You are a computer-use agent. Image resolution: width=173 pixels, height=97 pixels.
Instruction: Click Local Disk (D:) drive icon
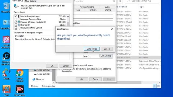coord(35,74)
